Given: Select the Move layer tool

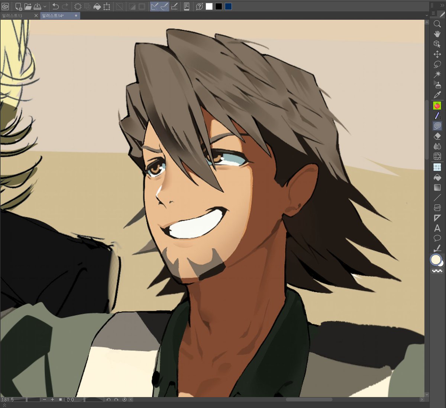Looking at the screenshot, I should coord(437,54).
